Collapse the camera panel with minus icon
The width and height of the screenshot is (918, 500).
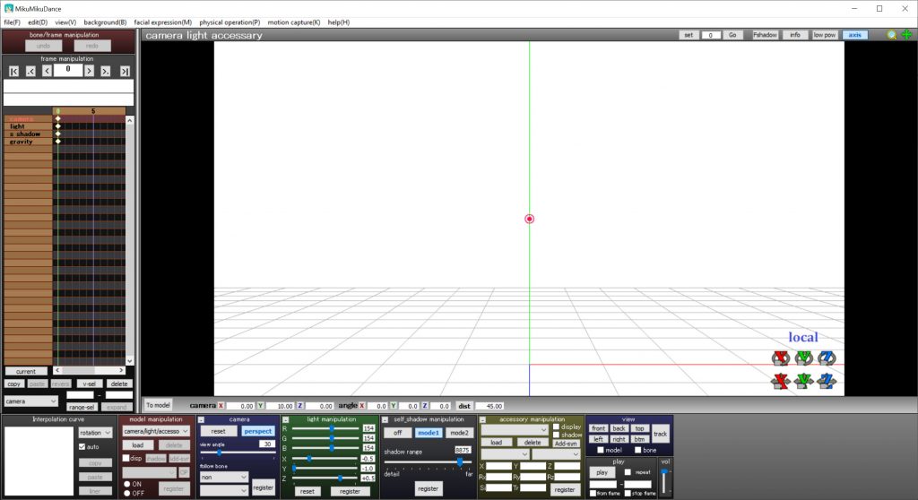[x=201, y=419]
